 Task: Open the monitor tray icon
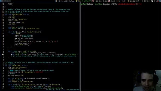point(152,1)
